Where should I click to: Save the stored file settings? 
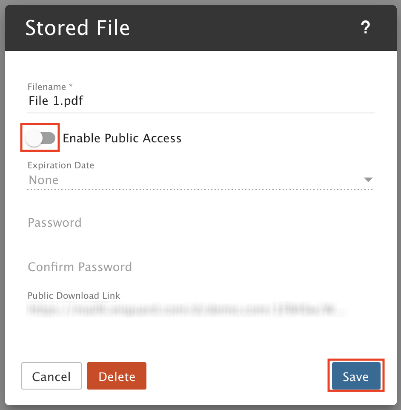coord(356,376)
